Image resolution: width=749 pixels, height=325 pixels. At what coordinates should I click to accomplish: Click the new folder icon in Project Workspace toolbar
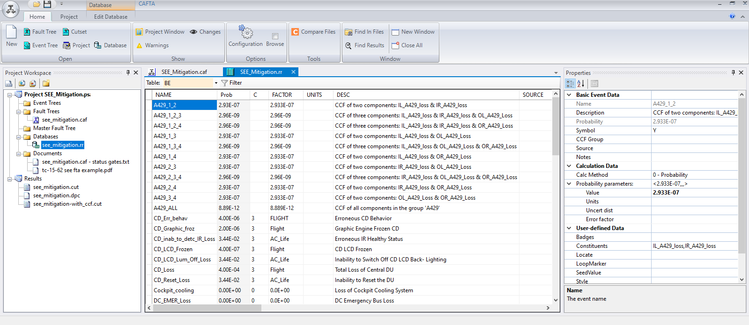[x=46, y=84]
